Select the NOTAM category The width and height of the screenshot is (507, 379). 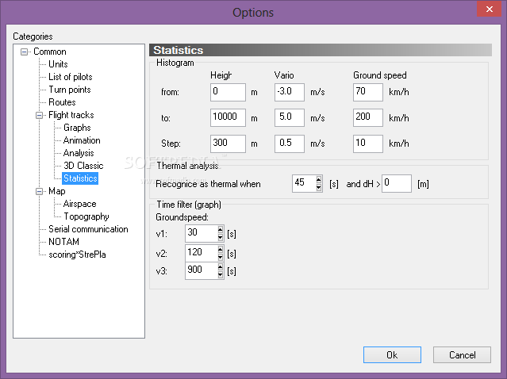pos(63,242)
